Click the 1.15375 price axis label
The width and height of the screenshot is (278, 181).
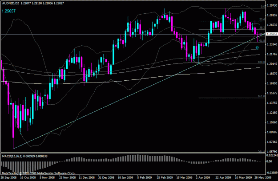[272, 93]
